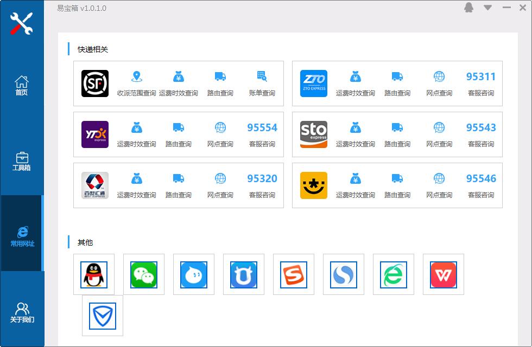Screen dimensions: 532x347
Task: Open ZTO 网点查询 globe icon
Action: pos(439,76)
